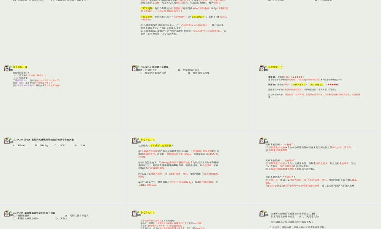Click the cartoon icon next to 2024N32A question

point(7,141)
